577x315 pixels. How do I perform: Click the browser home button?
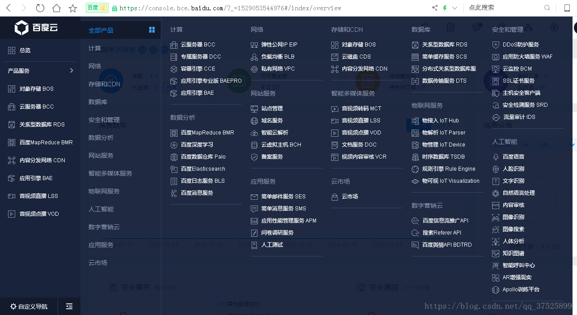click(56, 8)
